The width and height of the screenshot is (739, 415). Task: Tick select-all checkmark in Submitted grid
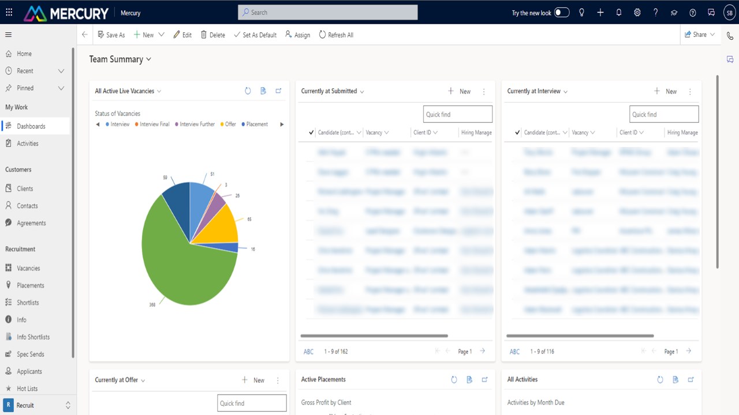tap(312, 133)
